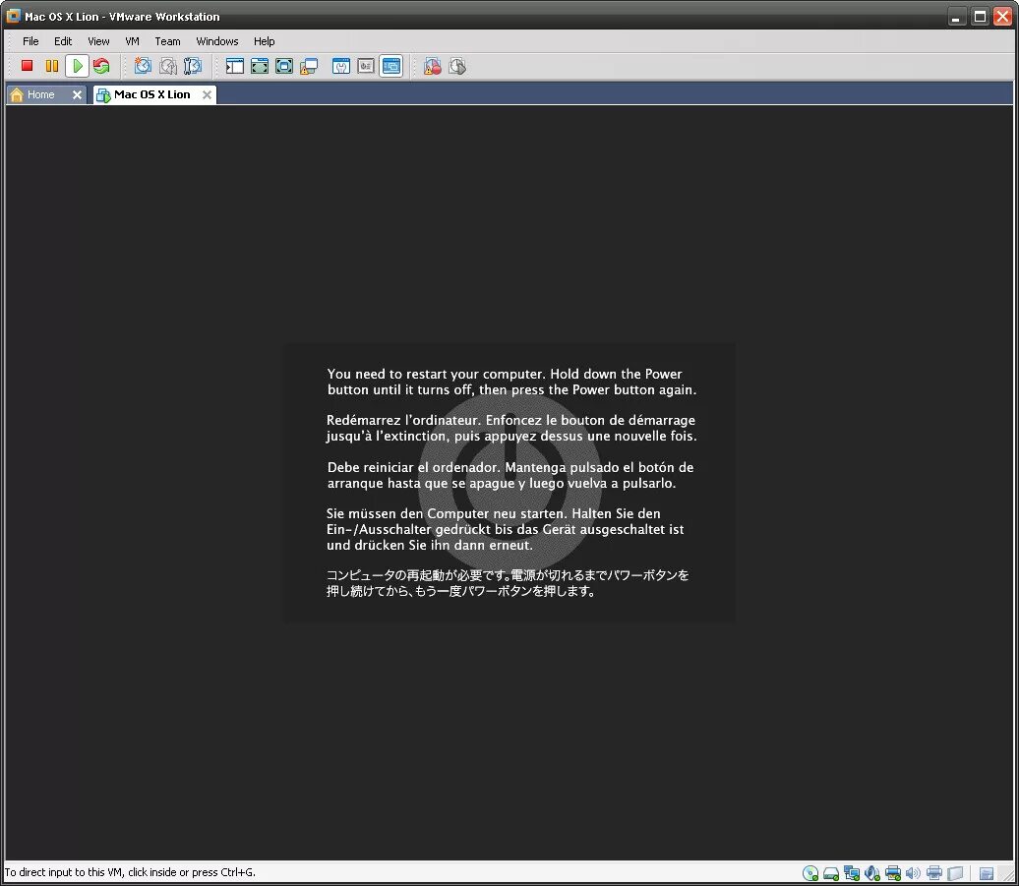Click the network adapter status icon
This screenshot has width=1019, height=886.
pos(852,873)
